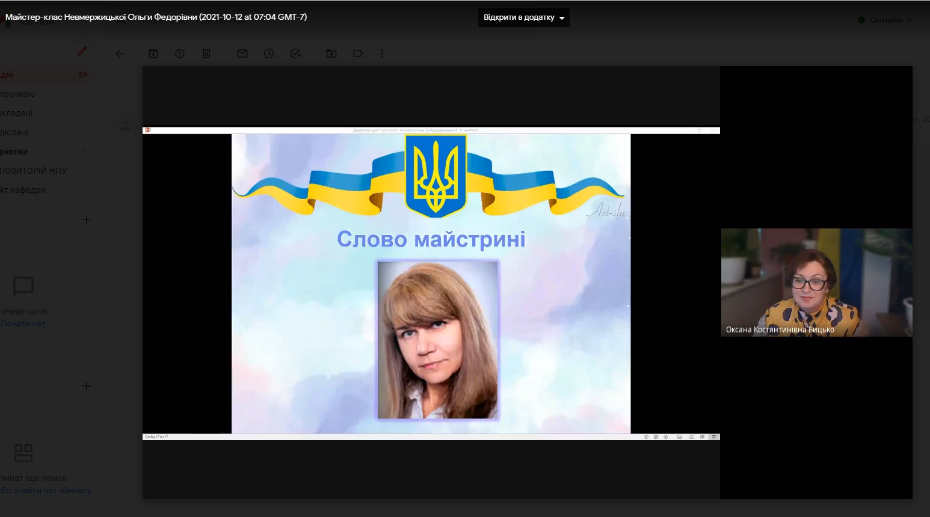Screen dimensions: 930x517
Task: Snooze the email with the clock icon
Action: pyautogui.click(x=269, y=54)
